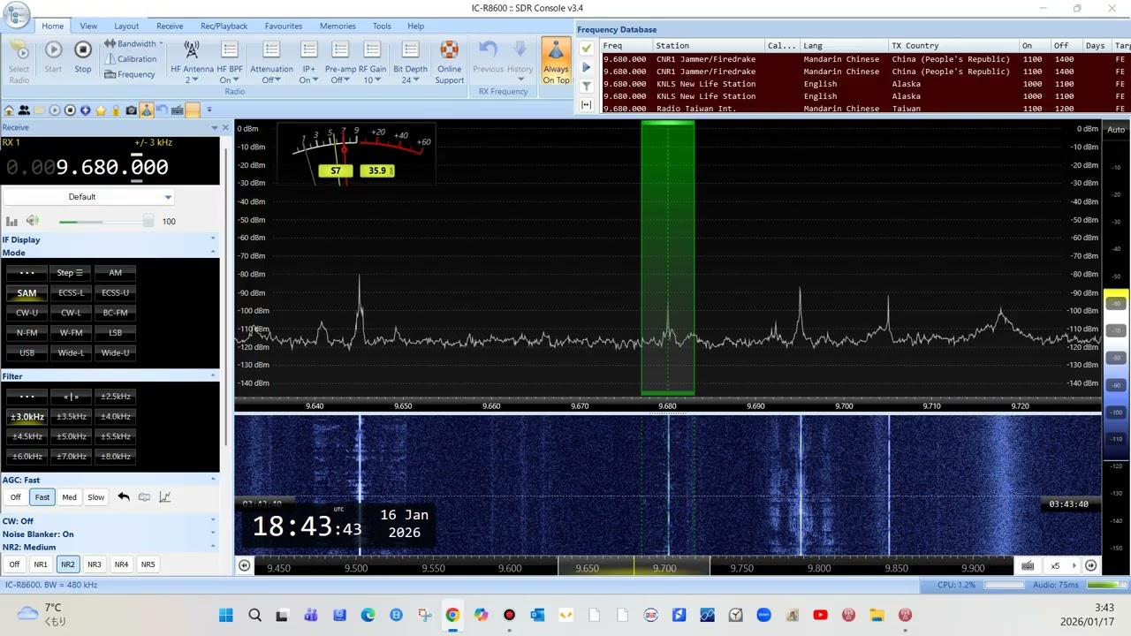Open the RF Gain dropdown

pyautogui.click(x=372, y=62)
